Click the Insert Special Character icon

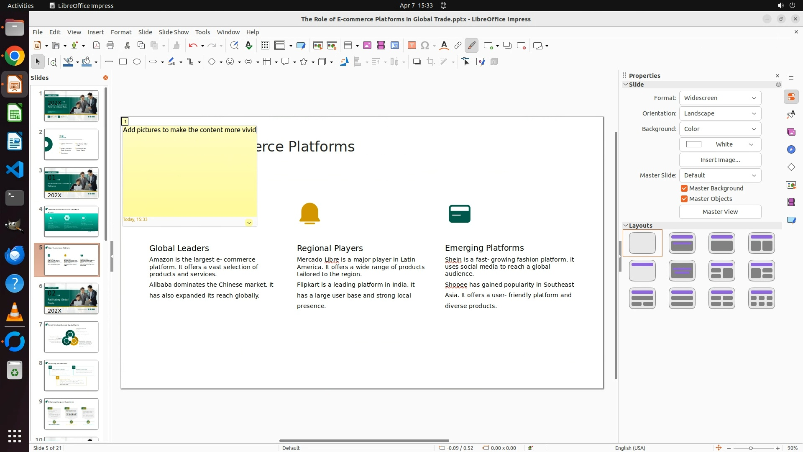tap(425, 46)
